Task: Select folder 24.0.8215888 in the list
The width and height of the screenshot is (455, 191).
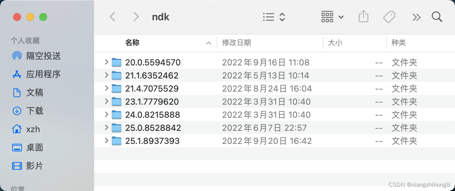Action: 153,114
